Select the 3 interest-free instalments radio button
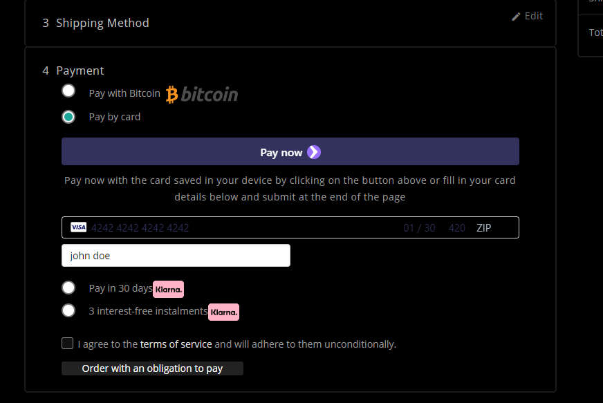The height and width of the screenshot is (403, 603). (68, 310)
